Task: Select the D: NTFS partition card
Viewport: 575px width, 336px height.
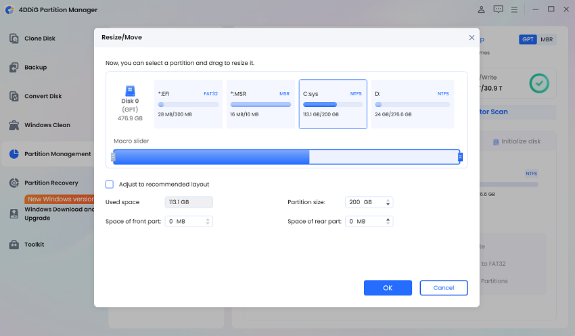Action: tap(413, 104)
